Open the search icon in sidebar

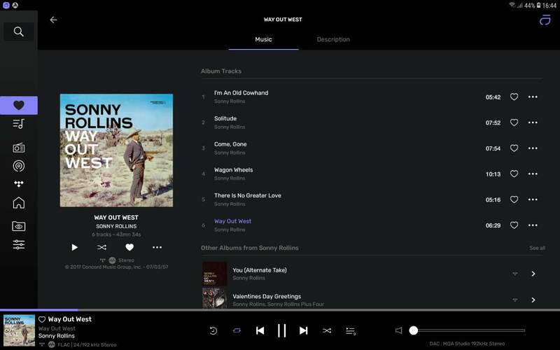coord(19,31)
